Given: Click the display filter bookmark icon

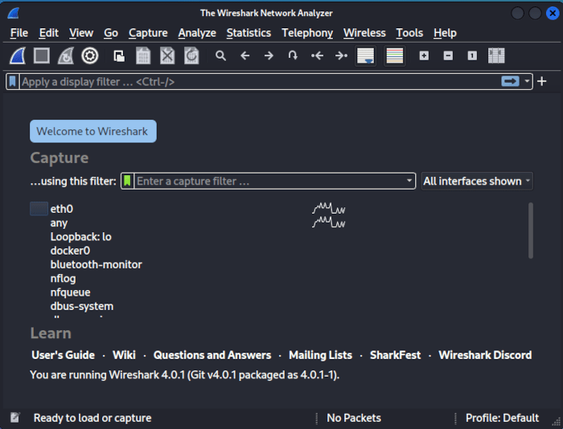Looking at the screenshot, I should 13,82.
